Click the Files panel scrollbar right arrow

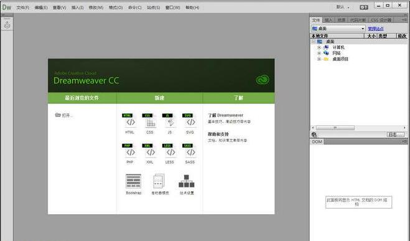click(x=405, y=128)
